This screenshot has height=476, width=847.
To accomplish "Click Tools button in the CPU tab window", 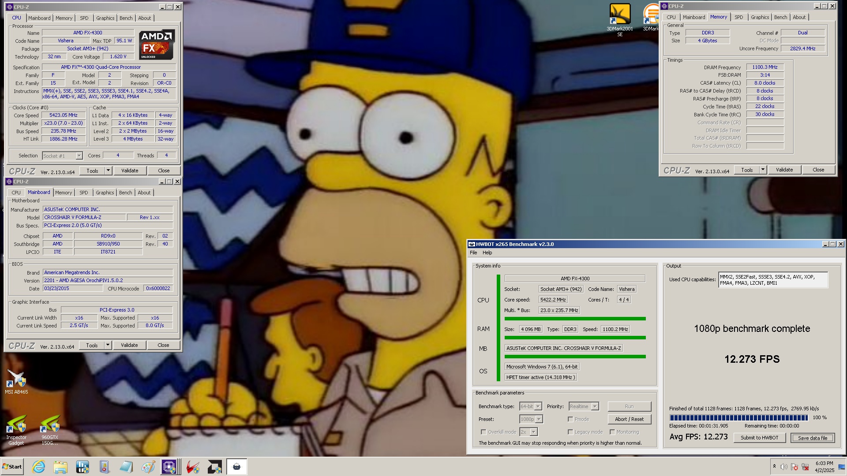I will click(x=92, y=171).
